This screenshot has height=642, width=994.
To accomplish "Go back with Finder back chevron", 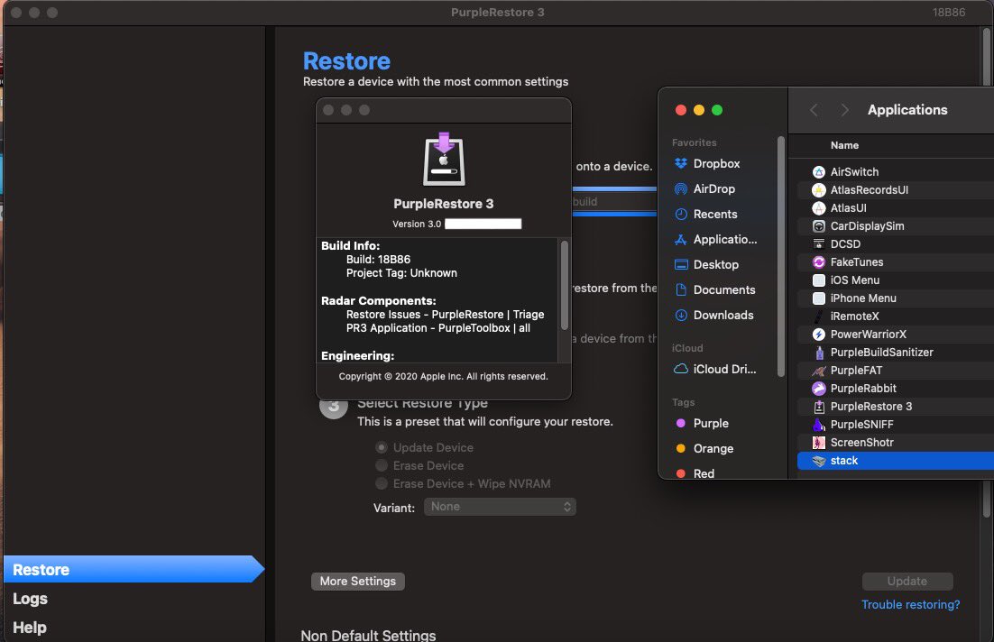I will (814, 110).
